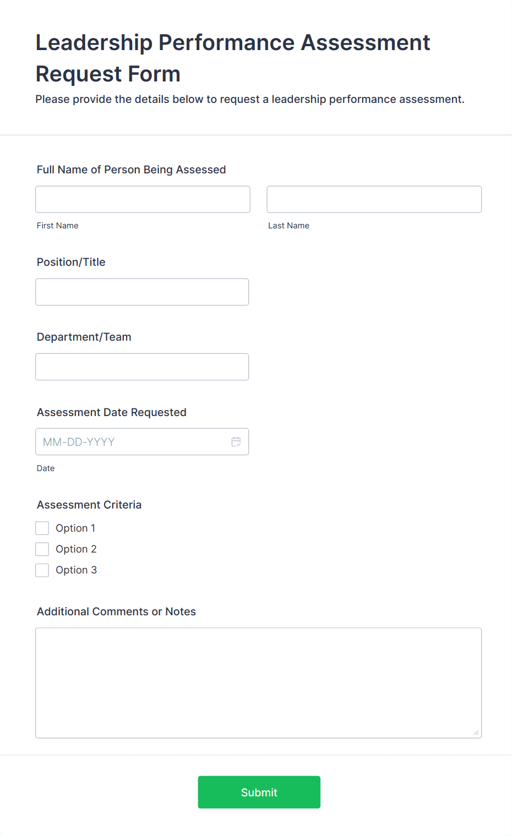Click the Full Name section label

coord(131,170)
